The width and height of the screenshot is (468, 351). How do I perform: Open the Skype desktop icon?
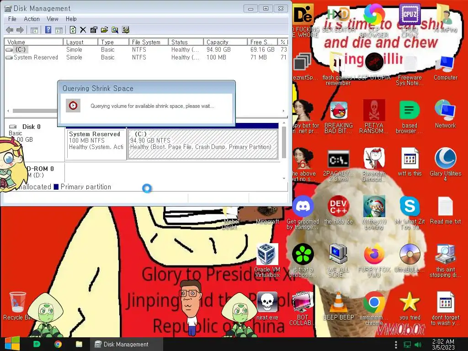(409, 213)
